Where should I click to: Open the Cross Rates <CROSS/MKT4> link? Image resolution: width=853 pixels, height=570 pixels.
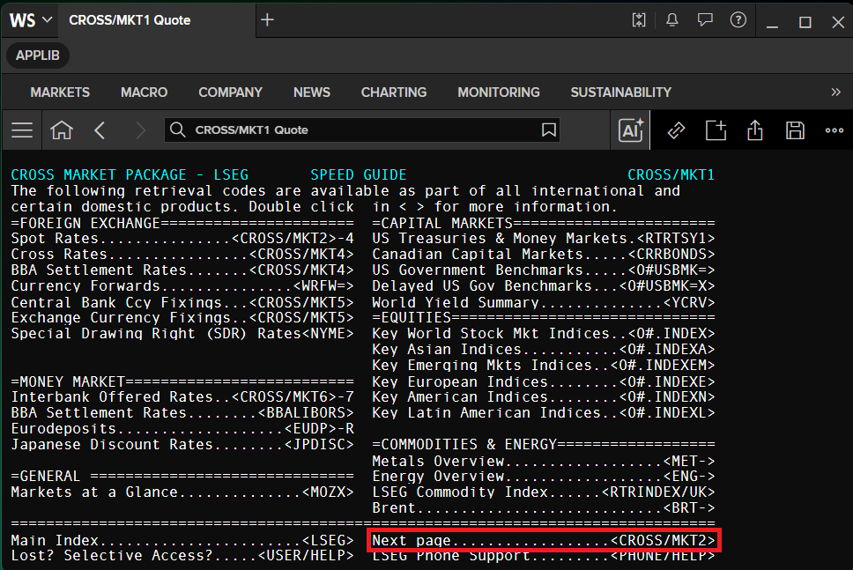pos(301,254)
